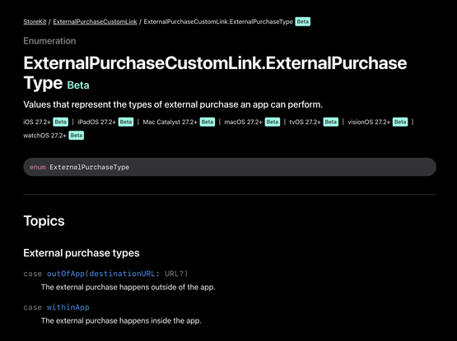The image size is (457, 341).
Task: Click the ExternalPurchaseCustomLink.ExternalPurchaseType breadcrumb text
Action: click(218, 22)
